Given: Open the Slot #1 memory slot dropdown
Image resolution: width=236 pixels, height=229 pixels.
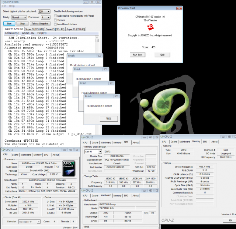Looking at the screenshot, I should point(93,152).
